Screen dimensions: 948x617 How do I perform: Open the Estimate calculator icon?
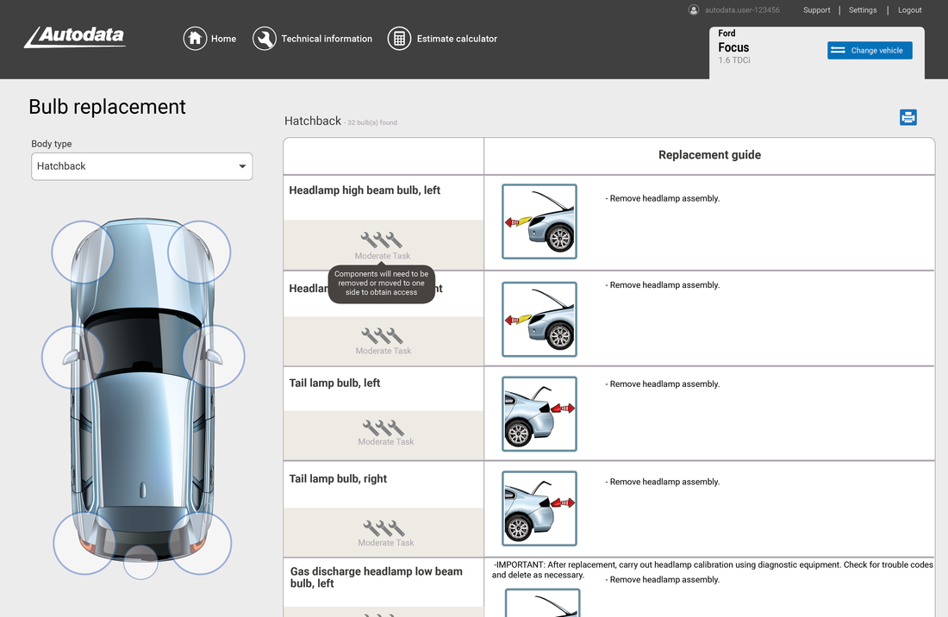pos(399,39)
